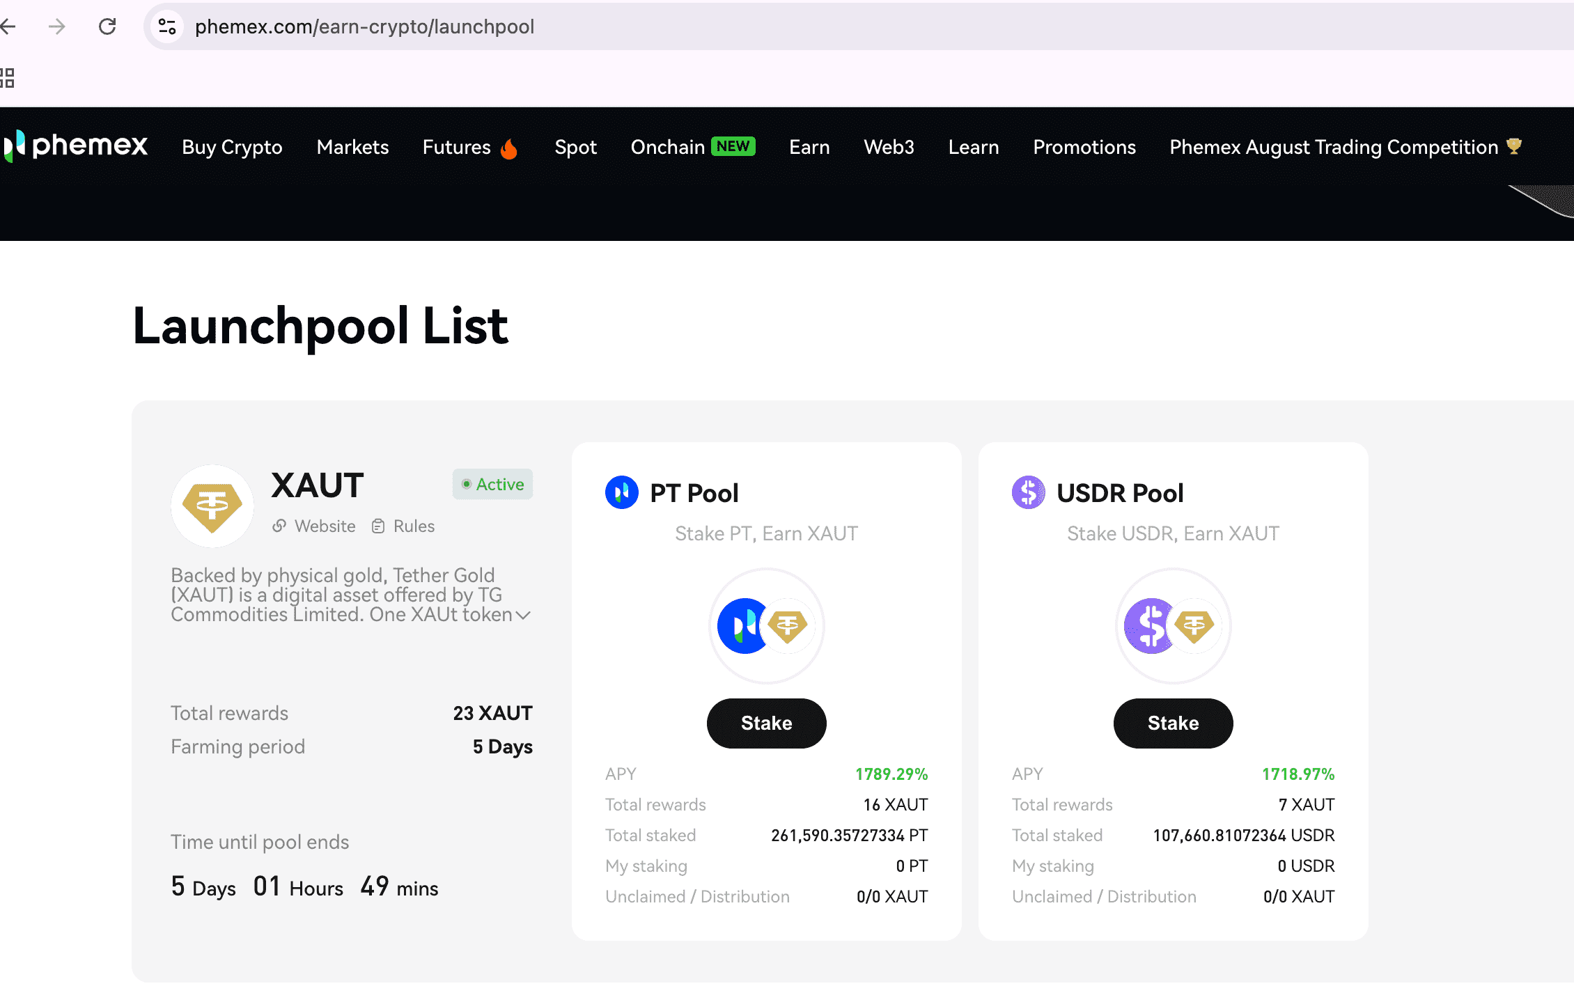Expand the XAUT description text
Image resolution: width=1574 pixels, height=986 pixels.
[523, 615]
